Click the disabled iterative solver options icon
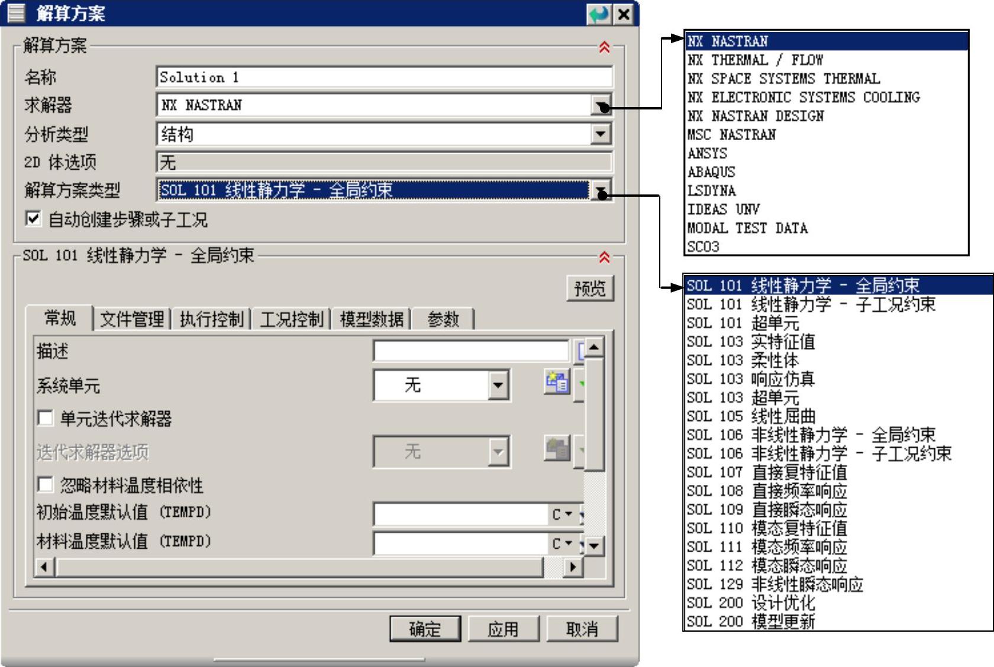Viewport: 994px width, 667px height. 557,450
